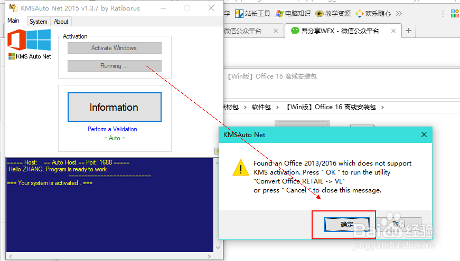Minimize the KMSAuto Net main window

coord(163,8)
